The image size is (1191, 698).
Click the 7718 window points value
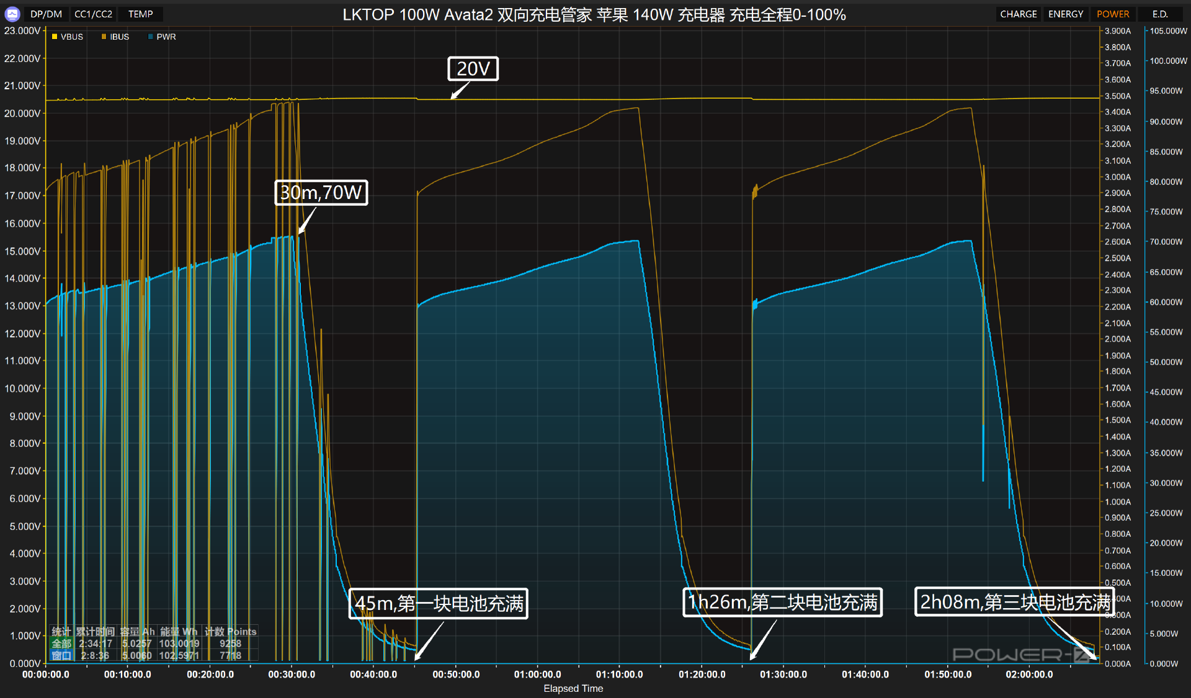(230, 655)
